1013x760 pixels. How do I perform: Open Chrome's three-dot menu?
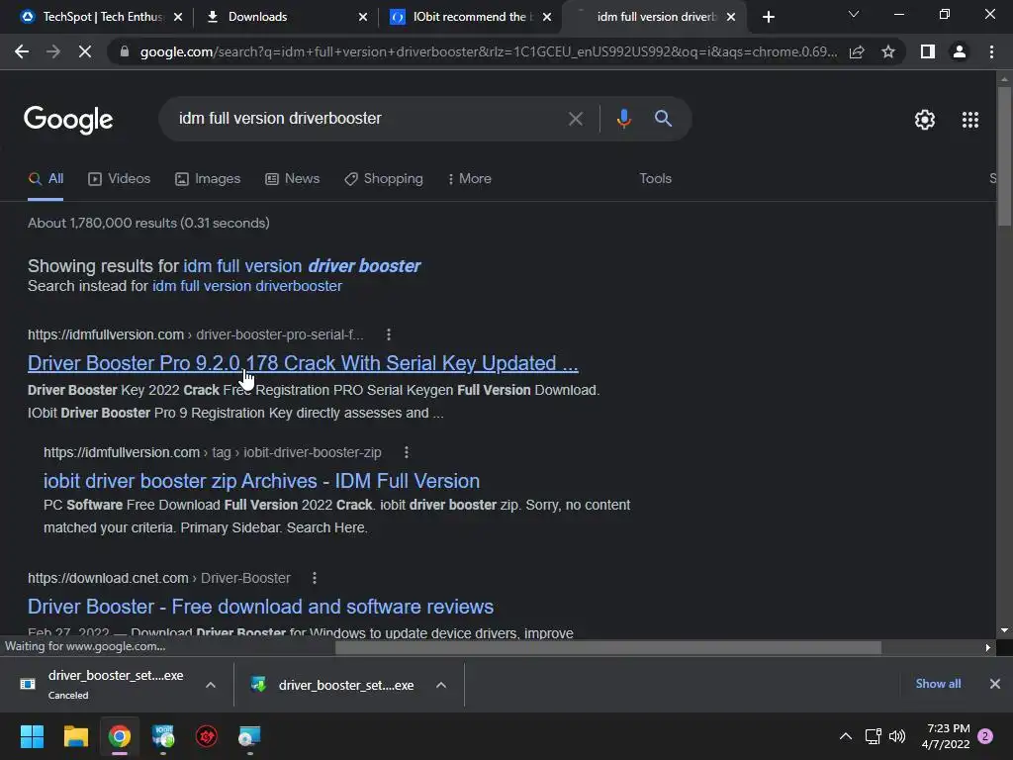[x=991, y=51]
